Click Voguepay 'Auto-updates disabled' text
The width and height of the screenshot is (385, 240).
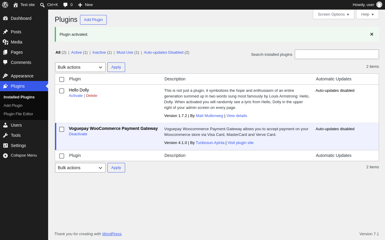pyautogui.click(x=335, y=129)
